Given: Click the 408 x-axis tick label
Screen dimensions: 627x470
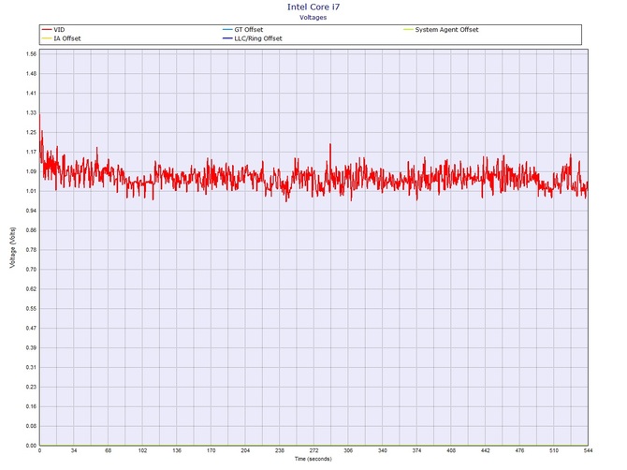Looking at the screenshot, I should pos(451,450).
